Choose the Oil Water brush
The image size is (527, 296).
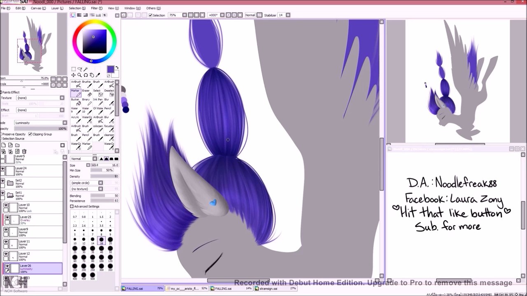[x=98, y=111]
